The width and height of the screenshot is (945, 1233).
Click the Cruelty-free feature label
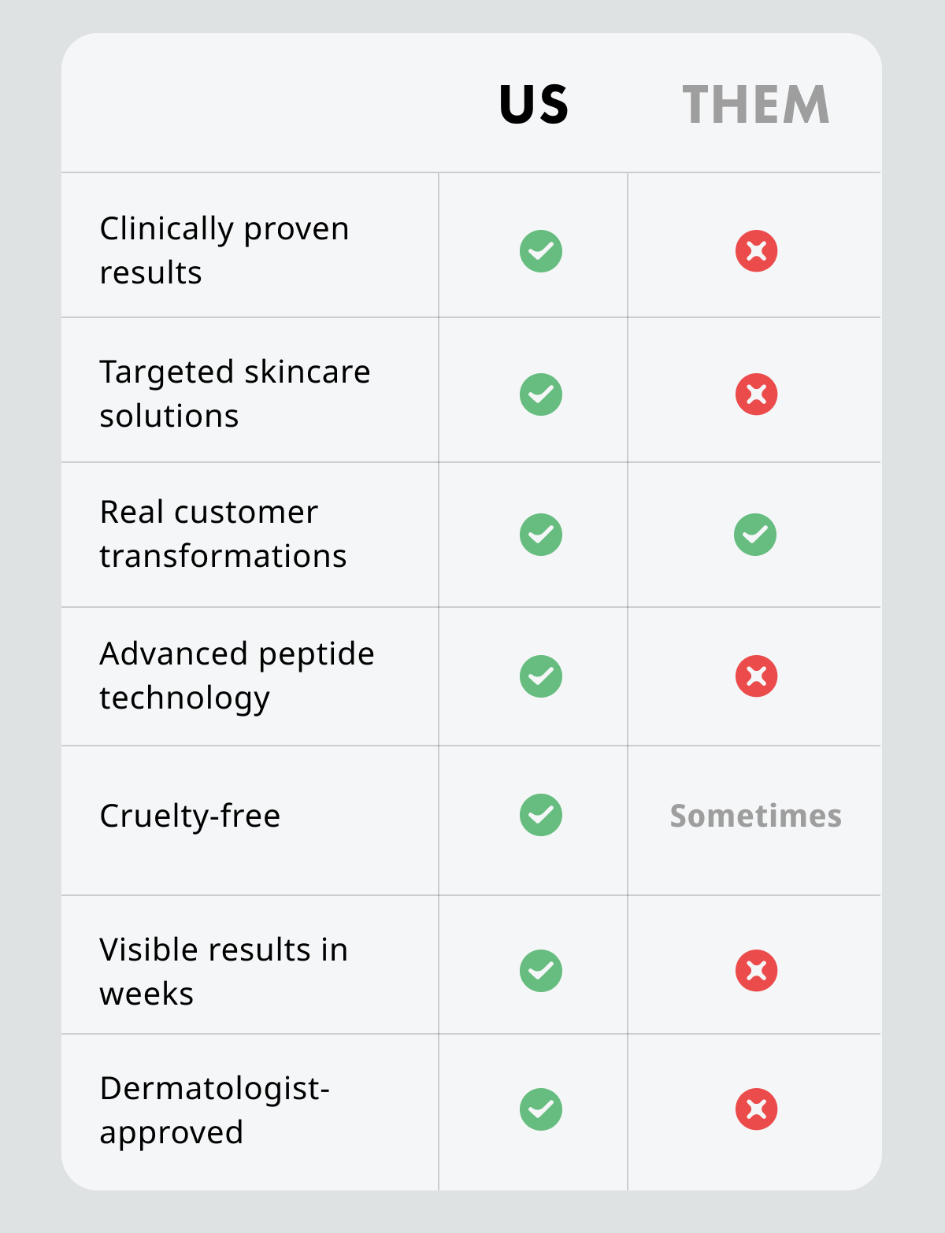click(x=190, y=816)
